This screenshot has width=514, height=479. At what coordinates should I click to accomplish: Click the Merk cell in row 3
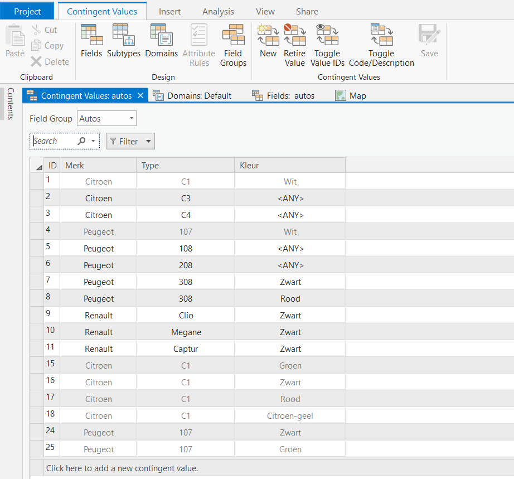(x=98, y=215)
